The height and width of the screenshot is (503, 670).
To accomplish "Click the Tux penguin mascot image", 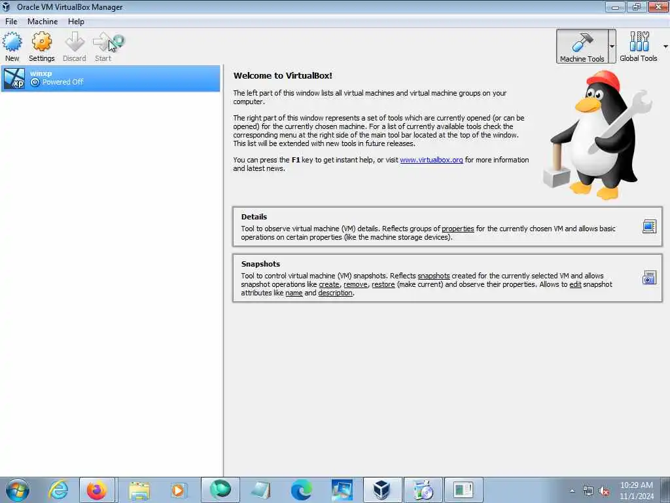I will click(597, 135).
